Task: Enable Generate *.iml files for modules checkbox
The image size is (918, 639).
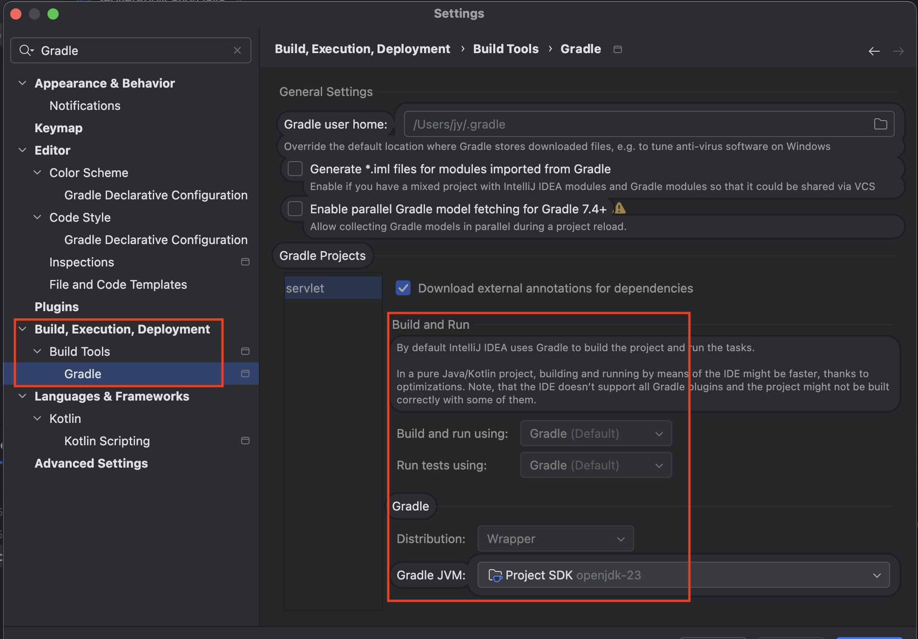Action: click(x=295, y=169)
